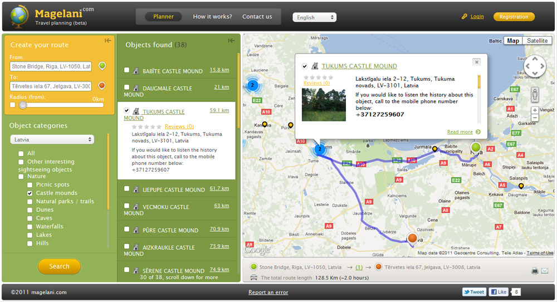Image resolution: width=557 pixels, height=302 pixels.
Task: Open the Contact us page
Action: 257,16
